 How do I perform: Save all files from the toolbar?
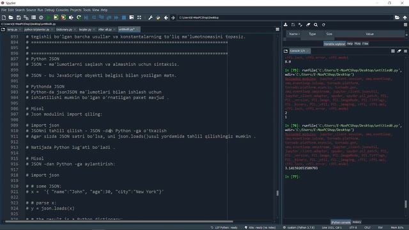click(26, 17)
